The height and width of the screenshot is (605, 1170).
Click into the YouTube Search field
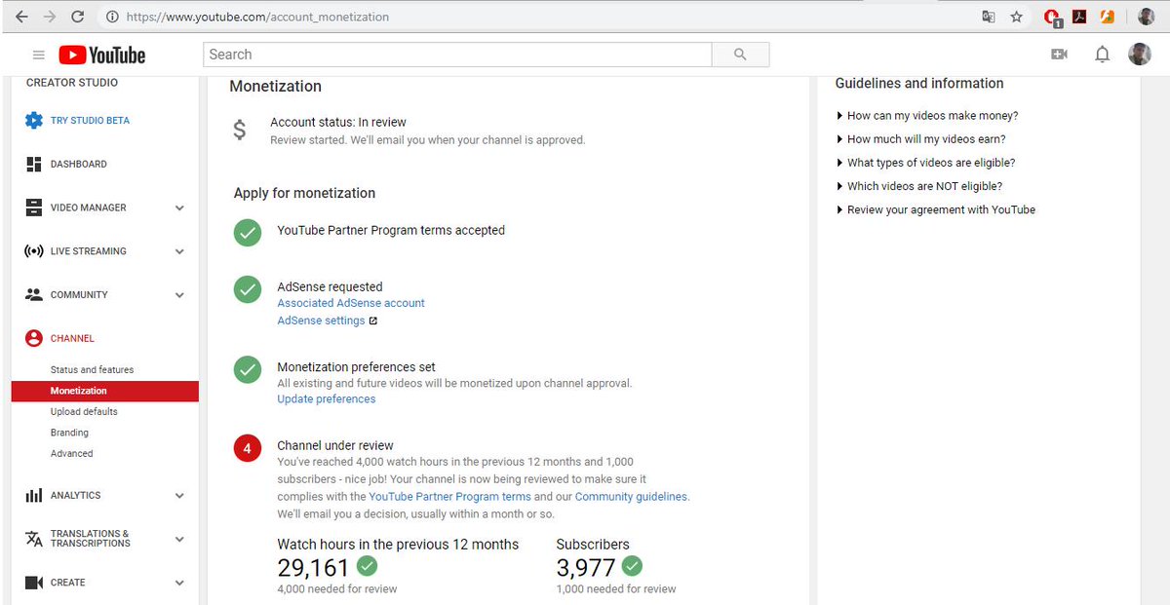(457, 55)
